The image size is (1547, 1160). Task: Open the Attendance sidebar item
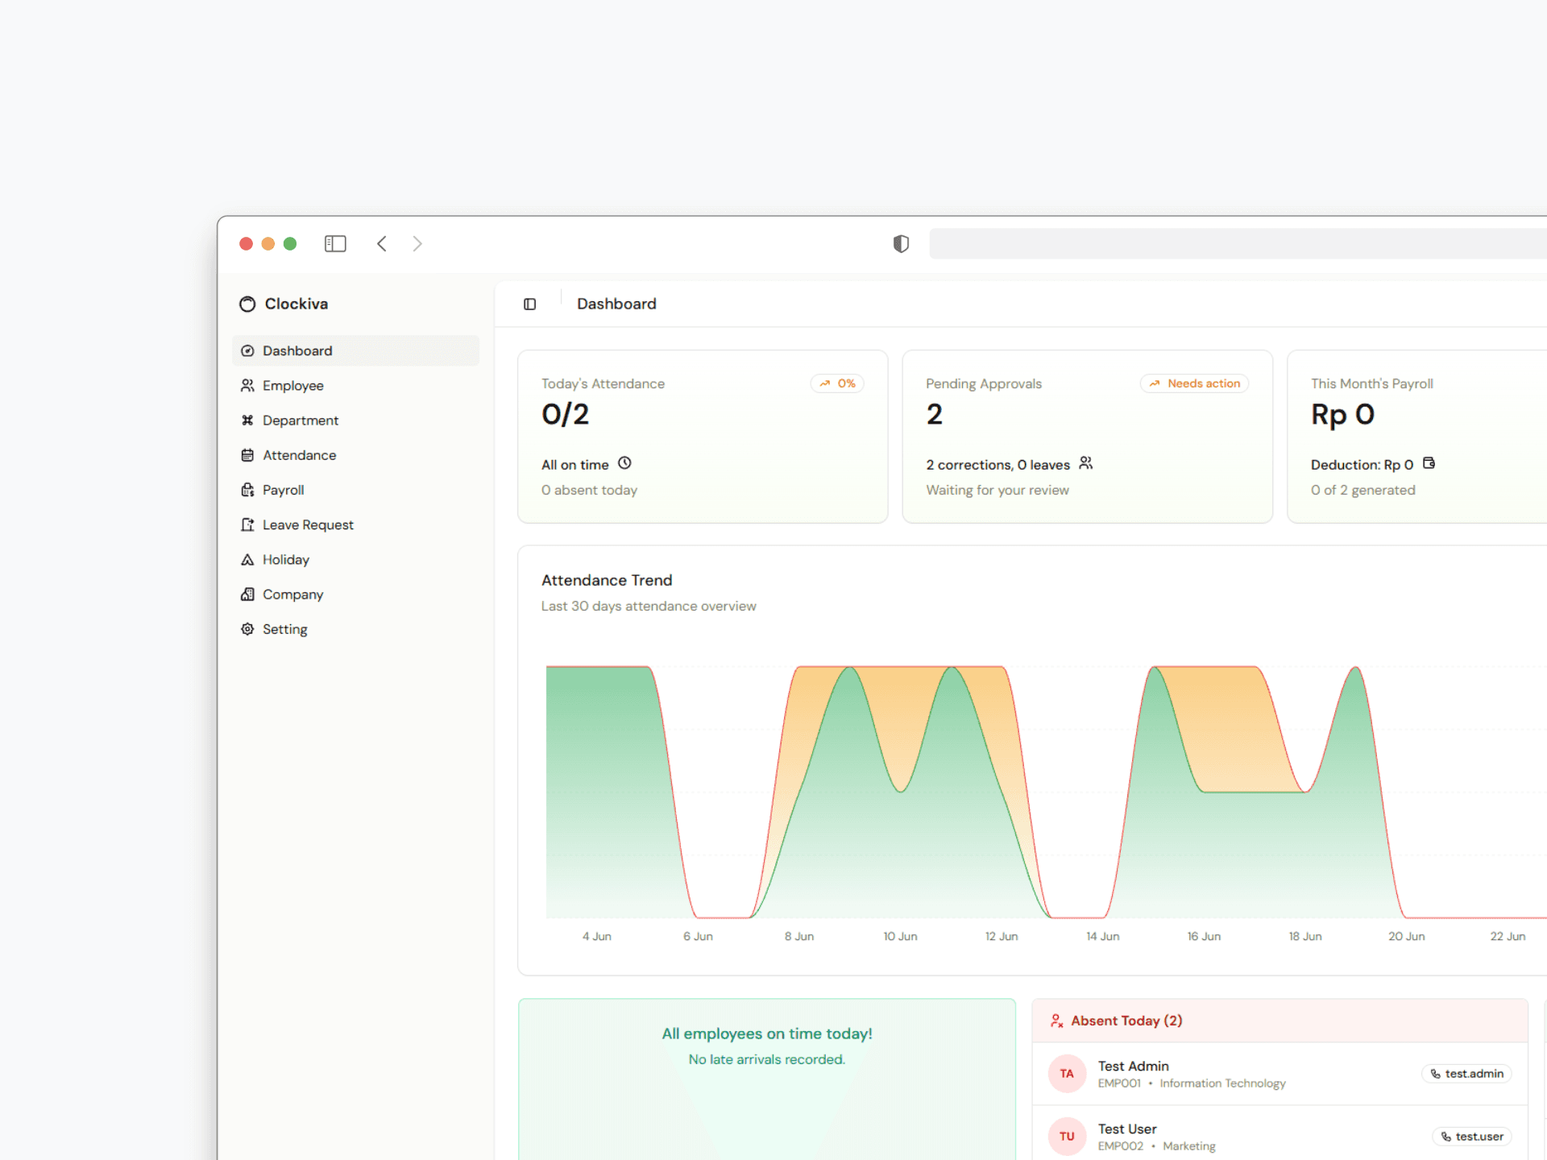(355, 455)
